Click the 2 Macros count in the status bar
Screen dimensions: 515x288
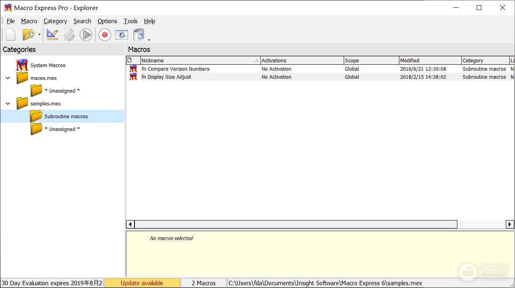(x=203, y=283)
